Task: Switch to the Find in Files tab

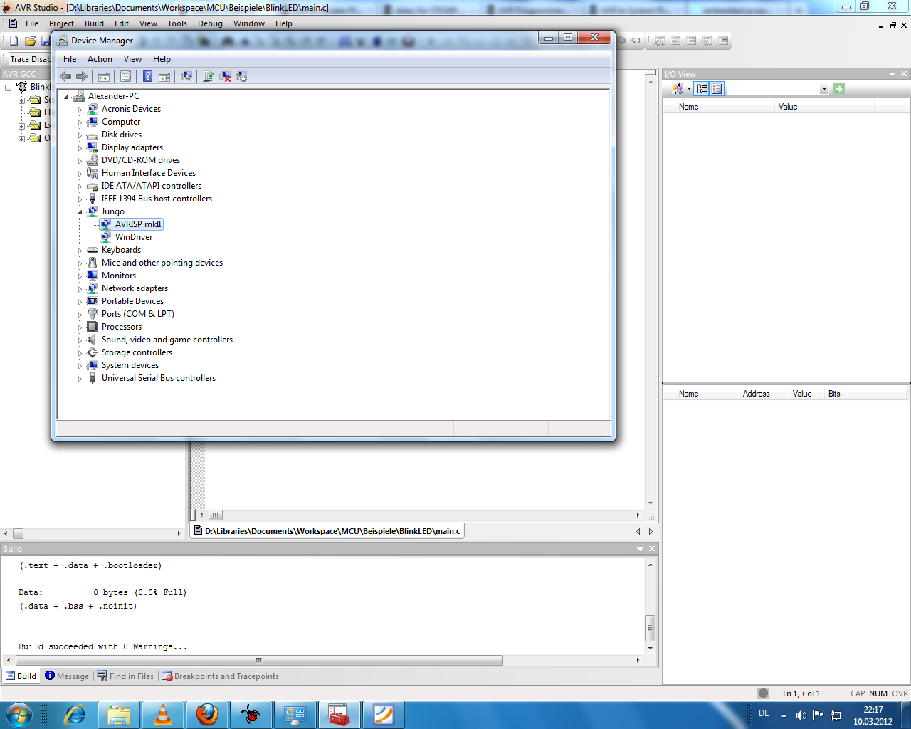Action: [125, 676]
